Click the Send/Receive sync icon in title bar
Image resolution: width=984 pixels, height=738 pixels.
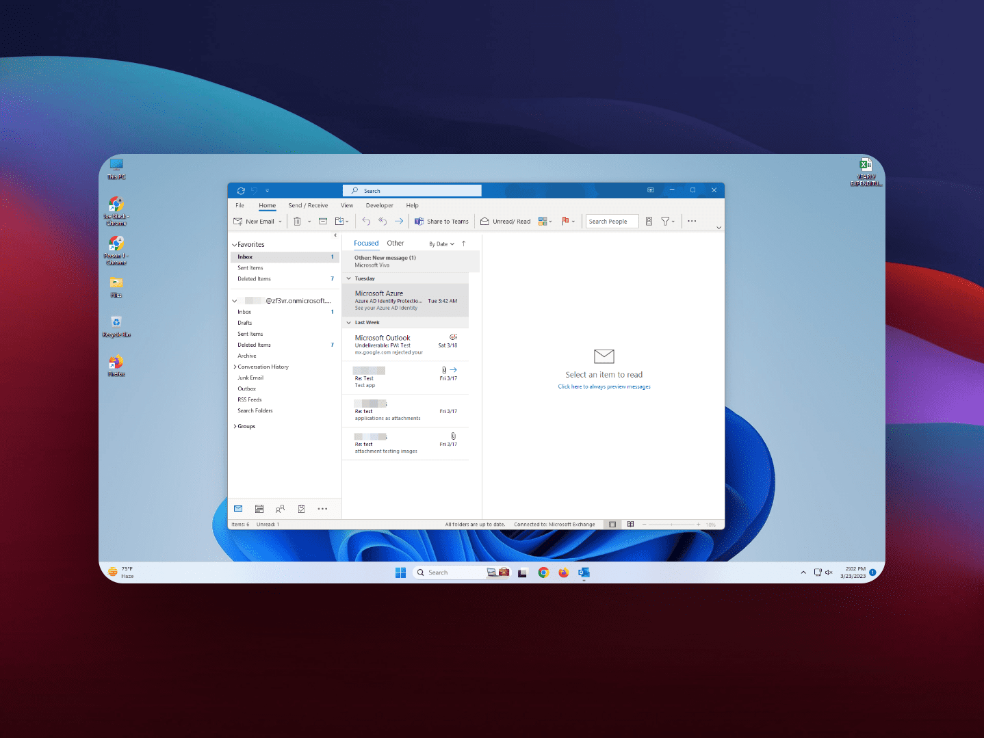tap(241, 191)
